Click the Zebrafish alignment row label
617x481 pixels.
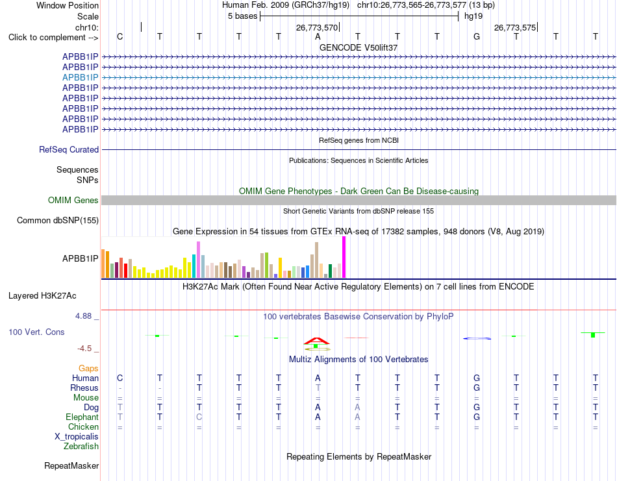point(81,447)
